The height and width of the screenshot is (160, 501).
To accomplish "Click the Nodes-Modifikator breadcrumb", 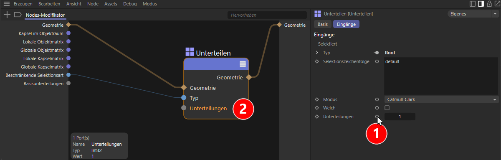I will (x=45, y=15).
